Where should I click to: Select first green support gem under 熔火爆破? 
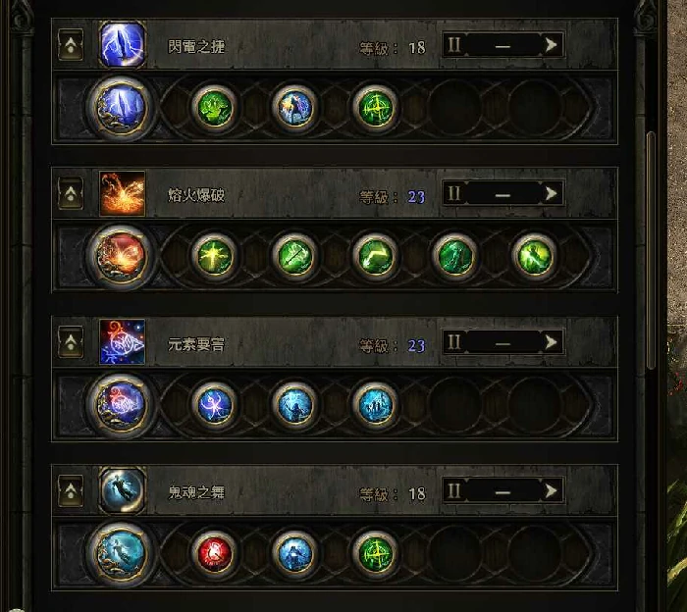[214, 256]
